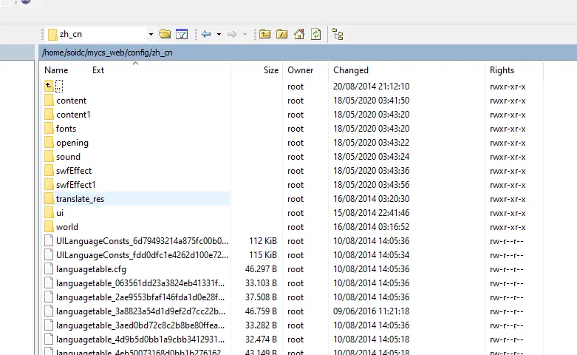
Task: Expand the back history dropdown arrow
Action: [x=219, y=34]
